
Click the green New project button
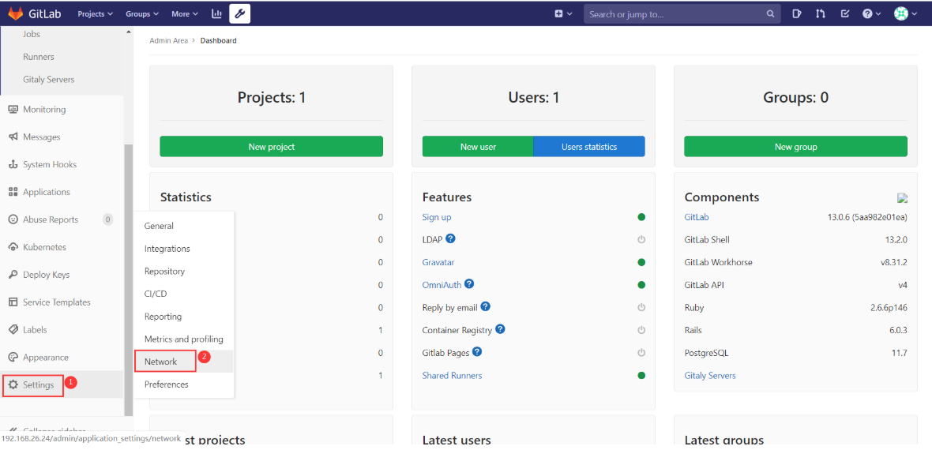tap(271, 147)
